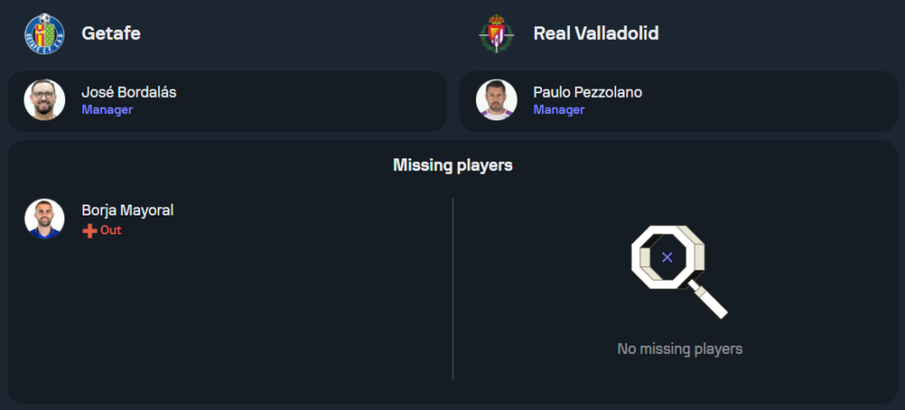The width and height of the screenshot is (905, 410).
Task: Click the Missing players heading
Action: [x=452, y=165]
